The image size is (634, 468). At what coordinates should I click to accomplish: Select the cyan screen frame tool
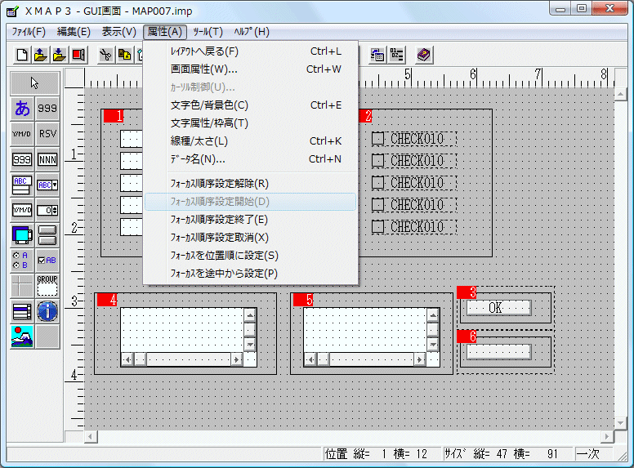point(22,235)
